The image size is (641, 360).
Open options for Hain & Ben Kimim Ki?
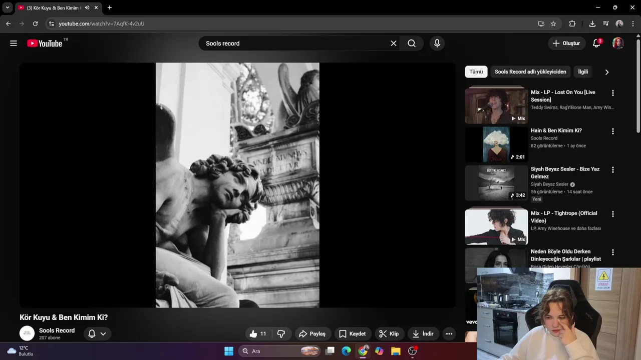point(612,131)
